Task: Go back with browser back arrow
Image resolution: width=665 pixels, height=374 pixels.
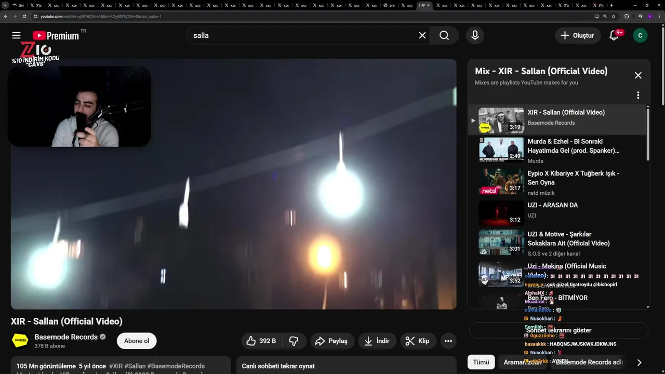Action: point(6,16)
